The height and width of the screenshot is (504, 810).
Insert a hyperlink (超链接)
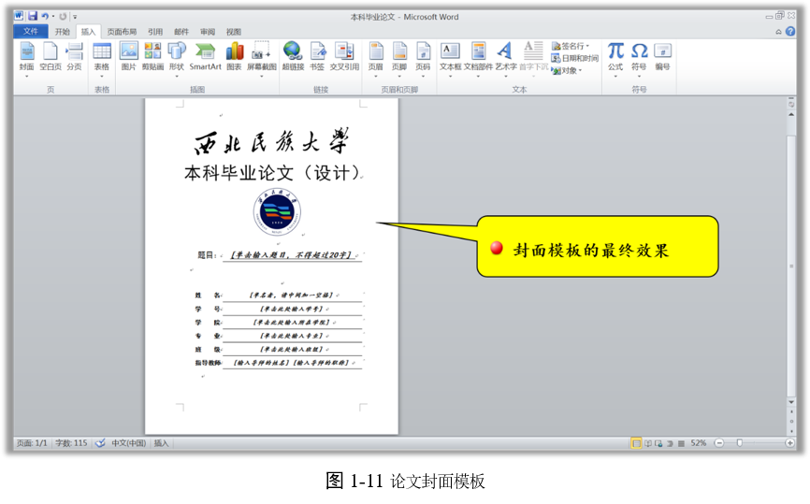[x=293, y=57]
